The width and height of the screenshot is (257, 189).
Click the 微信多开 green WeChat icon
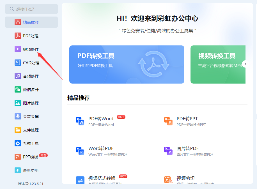tap(18, 89)
